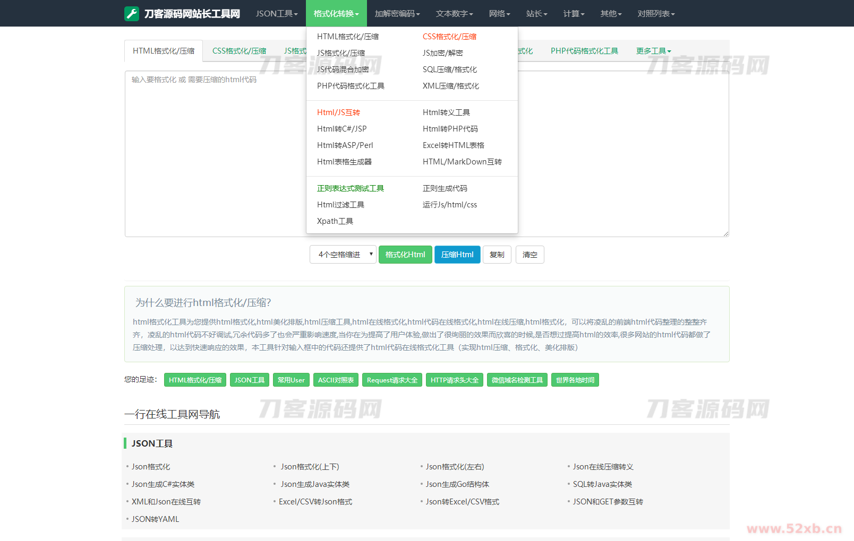
Task: Click the 复制 copy button
Action: pyautogui.click(x=497, y=255)
